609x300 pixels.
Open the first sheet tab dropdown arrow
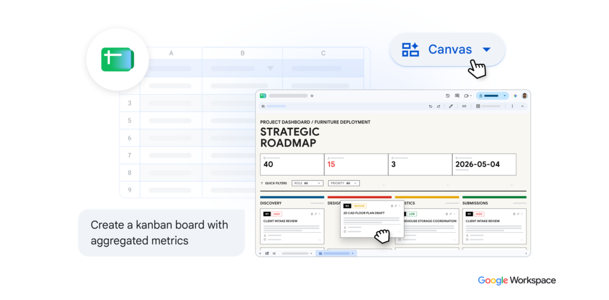(x=312, y=254)
